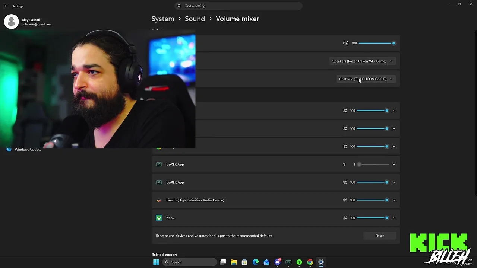Go to System in the breadcrumb
This screenshot has width=477, height=268.
click(163, 19)
